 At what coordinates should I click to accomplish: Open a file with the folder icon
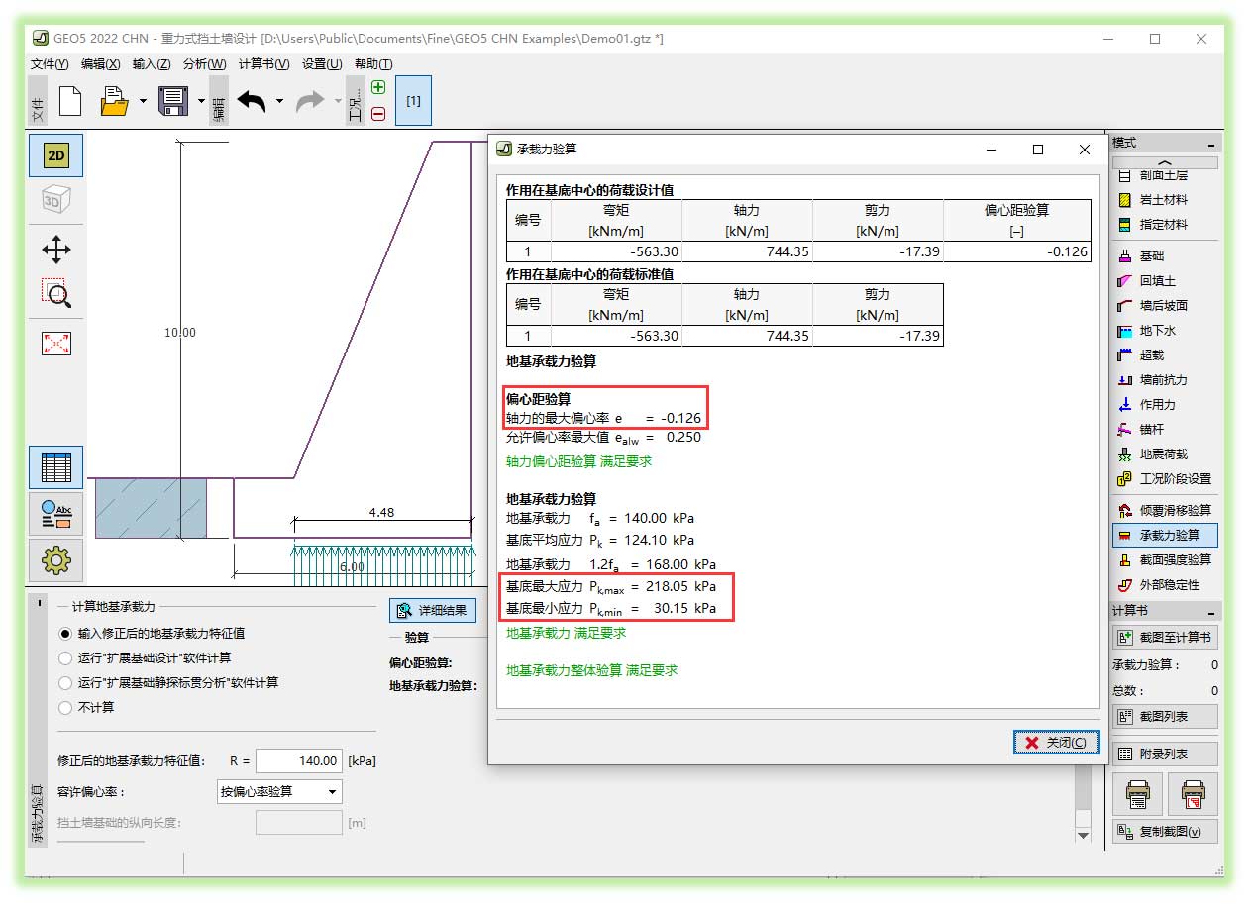pyautogui.click(x=115, y=101)
